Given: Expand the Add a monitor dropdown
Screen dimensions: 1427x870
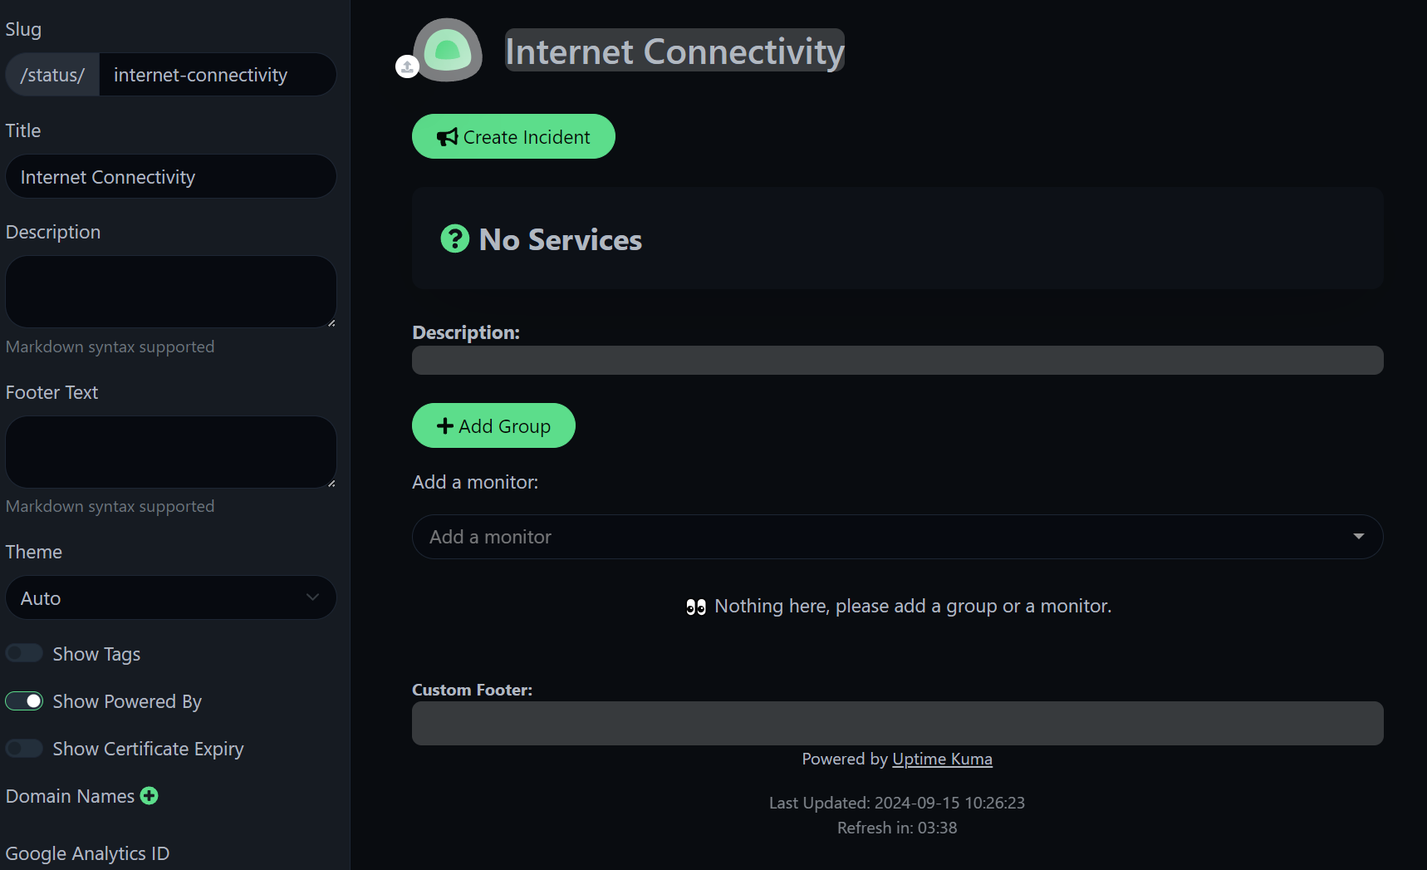Looking at the screenshot, I should click(897, 537).
